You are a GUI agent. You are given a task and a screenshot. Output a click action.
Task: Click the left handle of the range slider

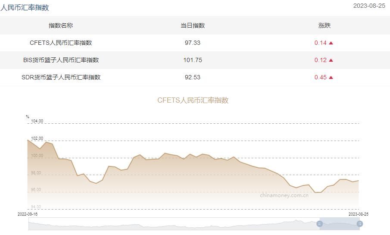point(319,224)
